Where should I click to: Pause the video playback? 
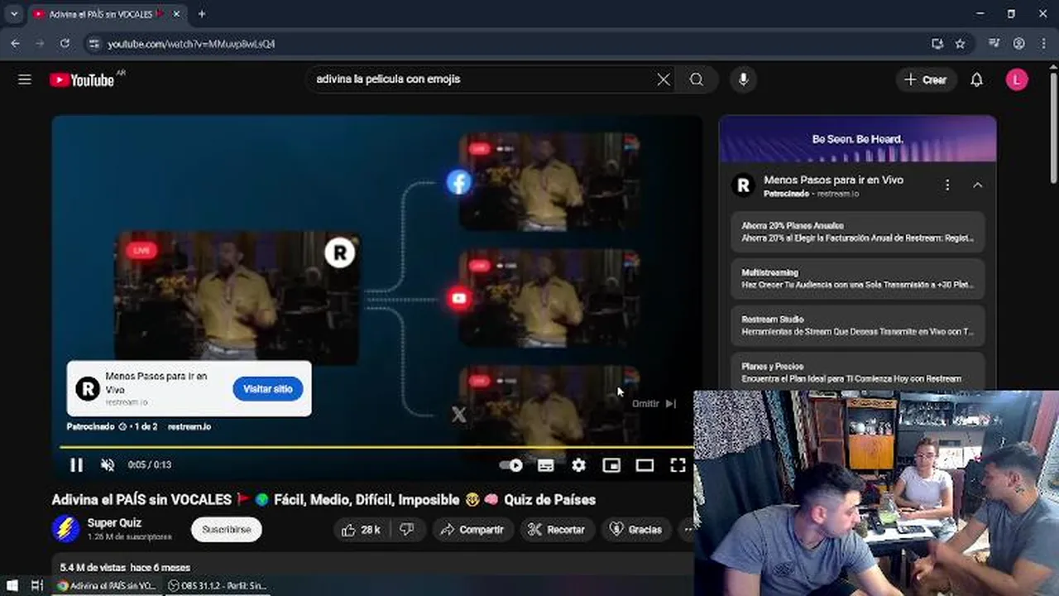(76, 465)
